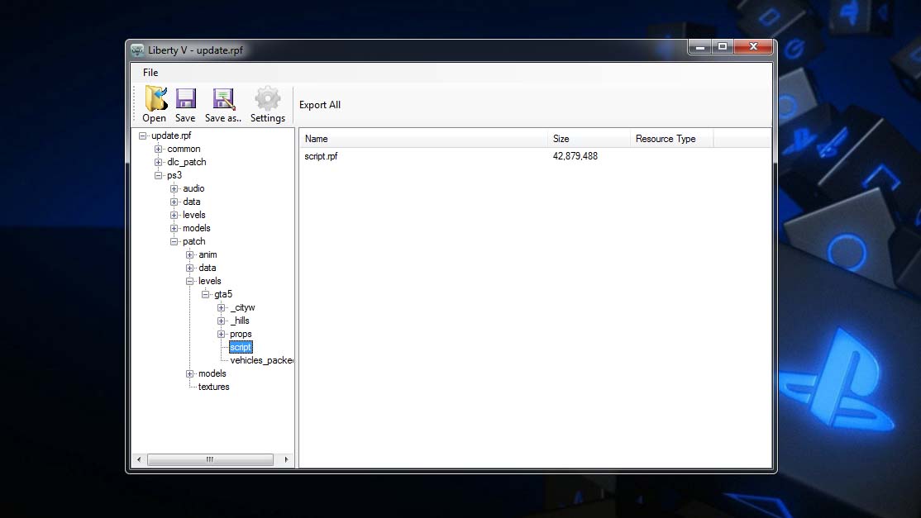The width and height of the screenshot is (921, 518).
Task: Expand the anim folder node
Action: click(x=189, y=254)
